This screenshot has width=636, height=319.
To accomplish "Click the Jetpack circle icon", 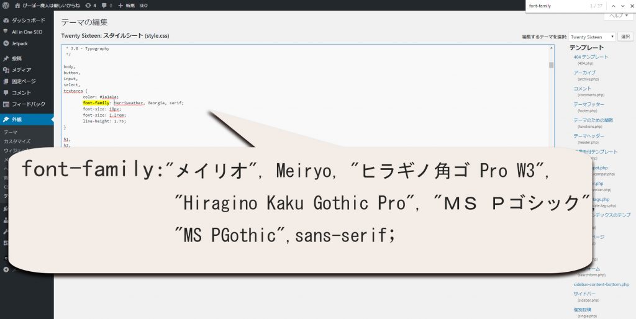I will point(6,43).
